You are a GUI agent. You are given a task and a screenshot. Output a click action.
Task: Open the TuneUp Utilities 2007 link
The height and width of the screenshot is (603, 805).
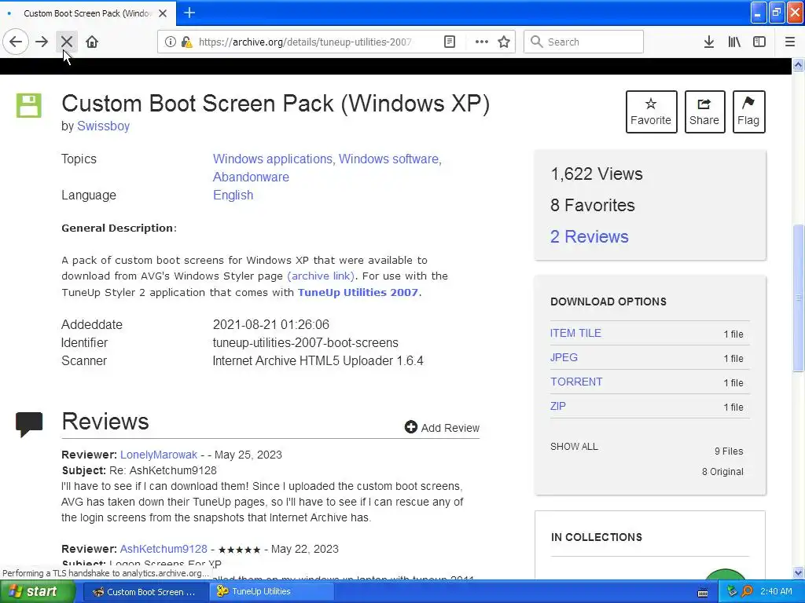tap(358, 292)
